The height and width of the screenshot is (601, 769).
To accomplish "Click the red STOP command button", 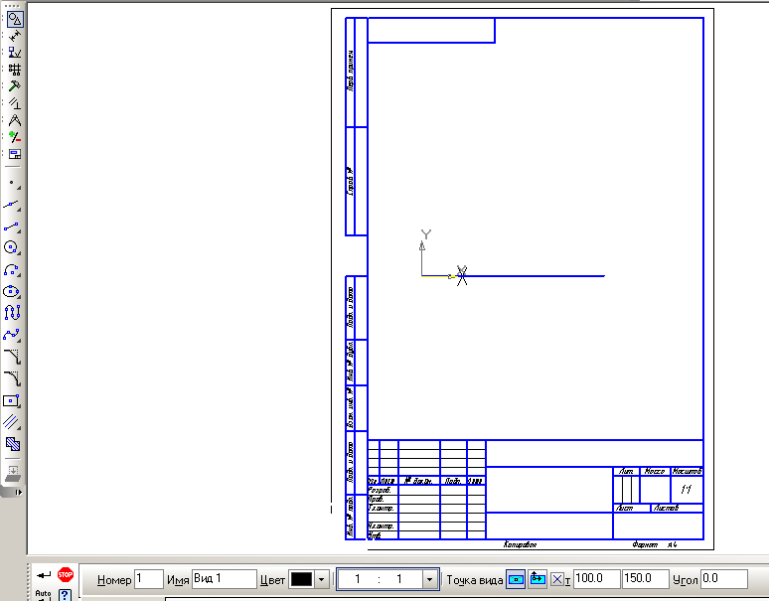I will [66, 574].
